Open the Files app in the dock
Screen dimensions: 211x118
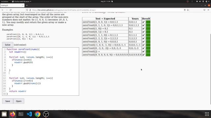(x=4, y=114)
